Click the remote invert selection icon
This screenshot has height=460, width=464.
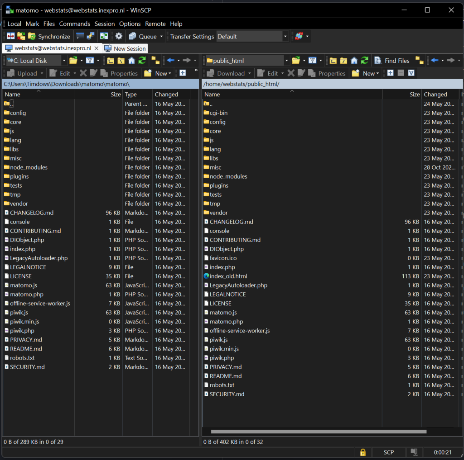click(x=411, y=73)
